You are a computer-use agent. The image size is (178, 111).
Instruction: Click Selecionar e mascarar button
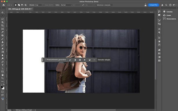click(x=104, y=5)
